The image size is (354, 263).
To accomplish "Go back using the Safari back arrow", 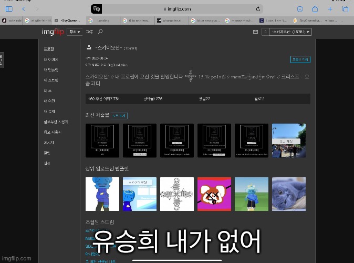I will 24,9.
